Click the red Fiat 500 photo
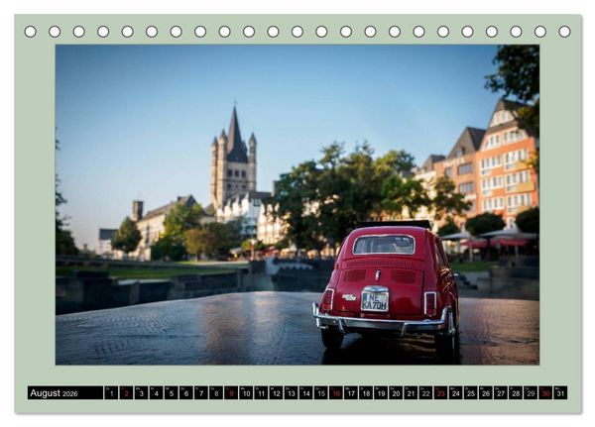Image resolution: width=595 pixels, height=427 pixels. (x=297, y=205)
